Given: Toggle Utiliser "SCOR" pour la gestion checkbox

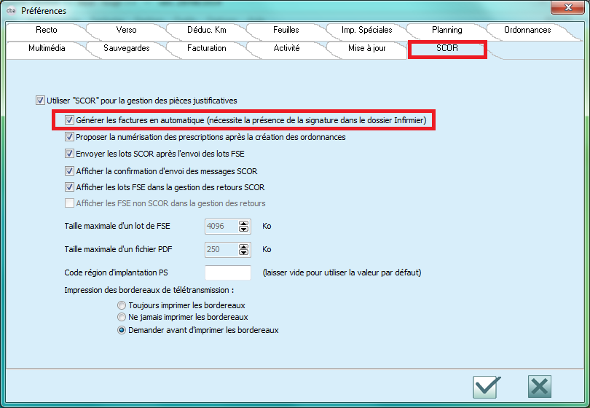Looking at the screenshot, I should pyautogui.click(x=40, y=101).
